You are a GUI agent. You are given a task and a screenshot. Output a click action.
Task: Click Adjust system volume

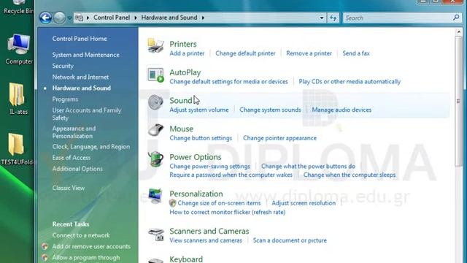click(x=199, y=110)
